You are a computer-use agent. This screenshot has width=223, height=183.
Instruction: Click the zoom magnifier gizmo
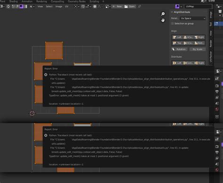(163, 14)
